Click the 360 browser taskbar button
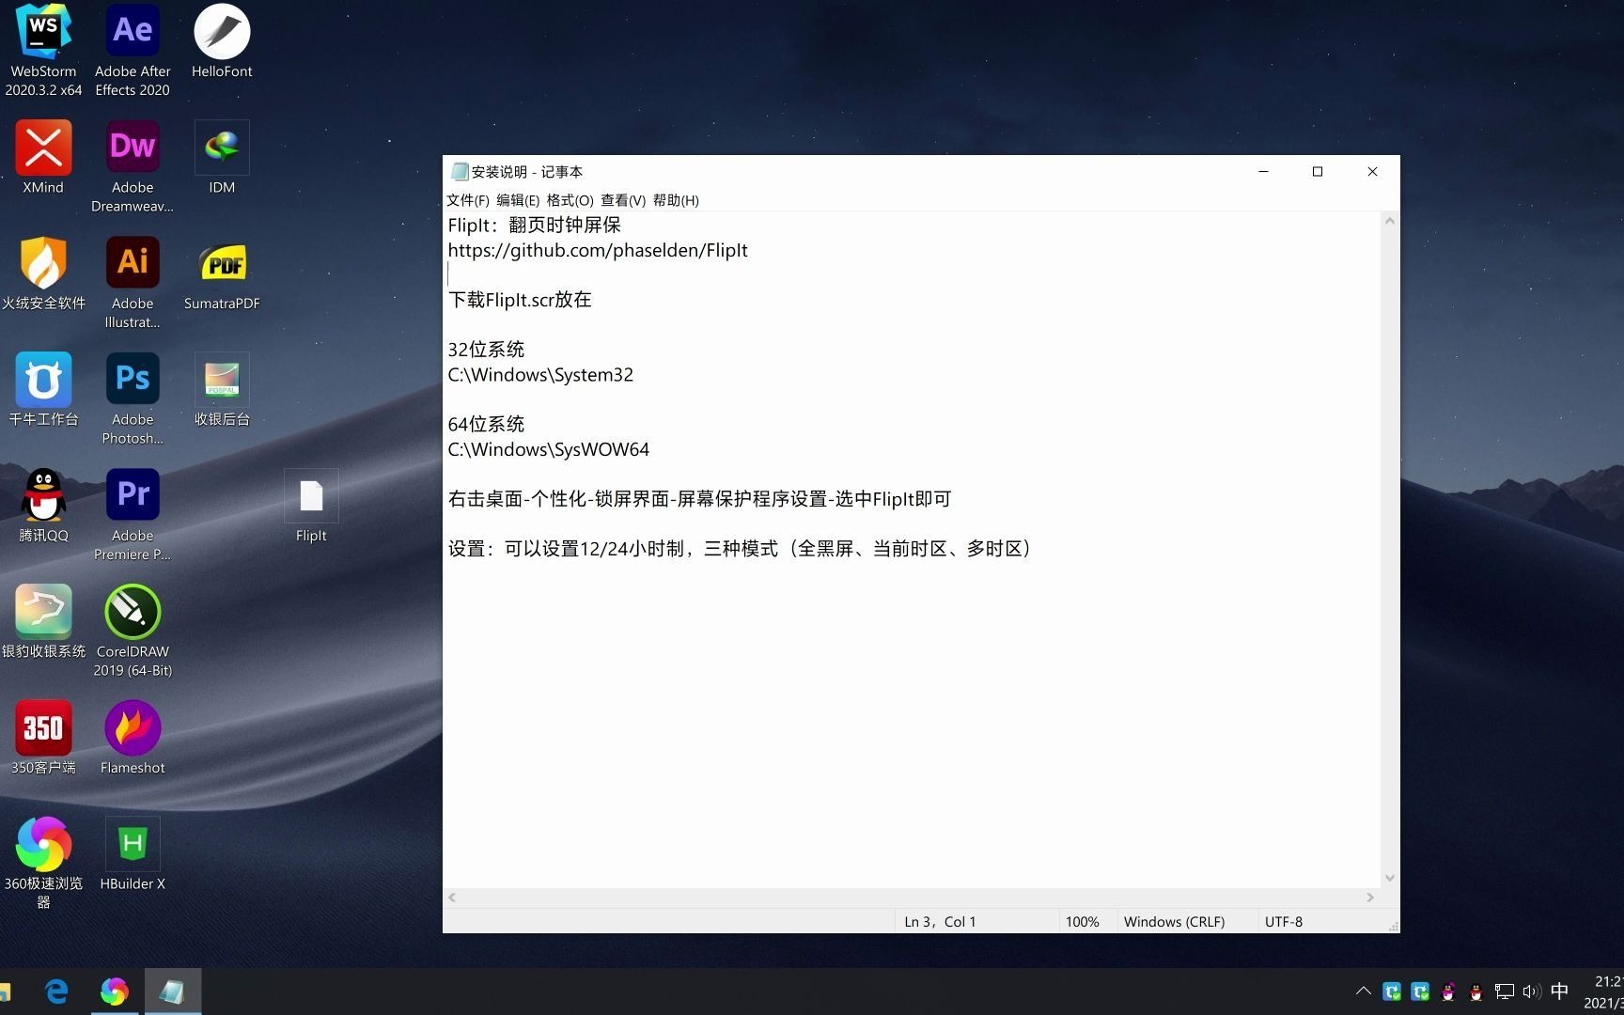 coord(115,992)
